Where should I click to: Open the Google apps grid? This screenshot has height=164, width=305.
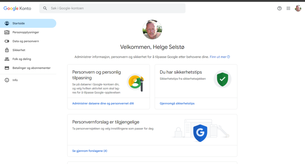coord(288,8)
